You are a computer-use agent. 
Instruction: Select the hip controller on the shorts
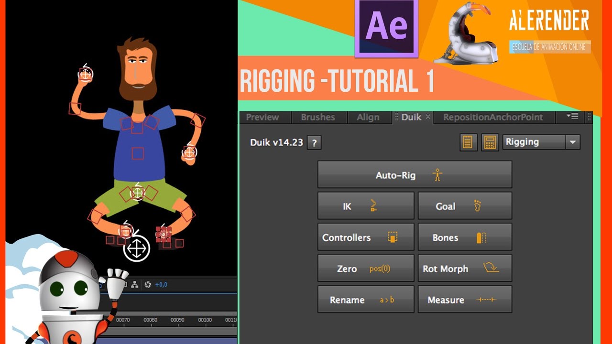[138, 192]
